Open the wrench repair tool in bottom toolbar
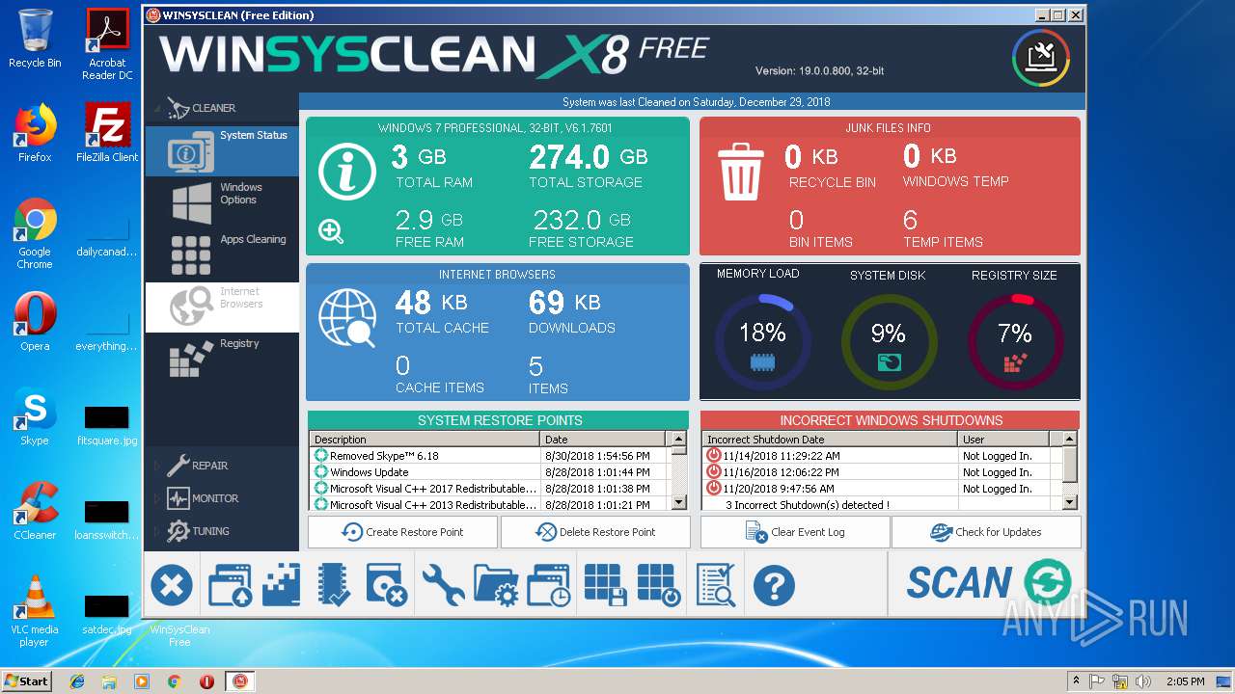Viewport: 1235px width, 694px height. [x=444, y=585]
